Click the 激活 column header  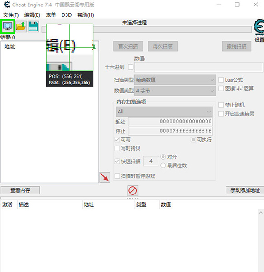[x=7, y=205]
